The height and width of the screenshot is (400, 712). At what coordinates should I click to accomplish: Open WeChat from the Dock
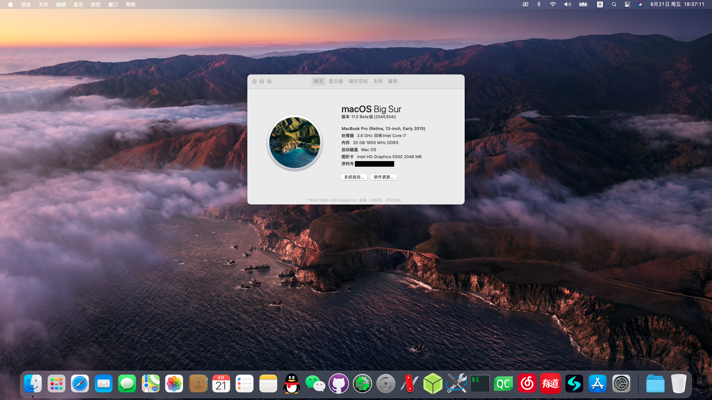315,384
